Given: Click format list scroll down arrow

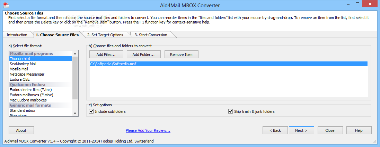Looking at the screenshot, I should click(x=75, y=113).
